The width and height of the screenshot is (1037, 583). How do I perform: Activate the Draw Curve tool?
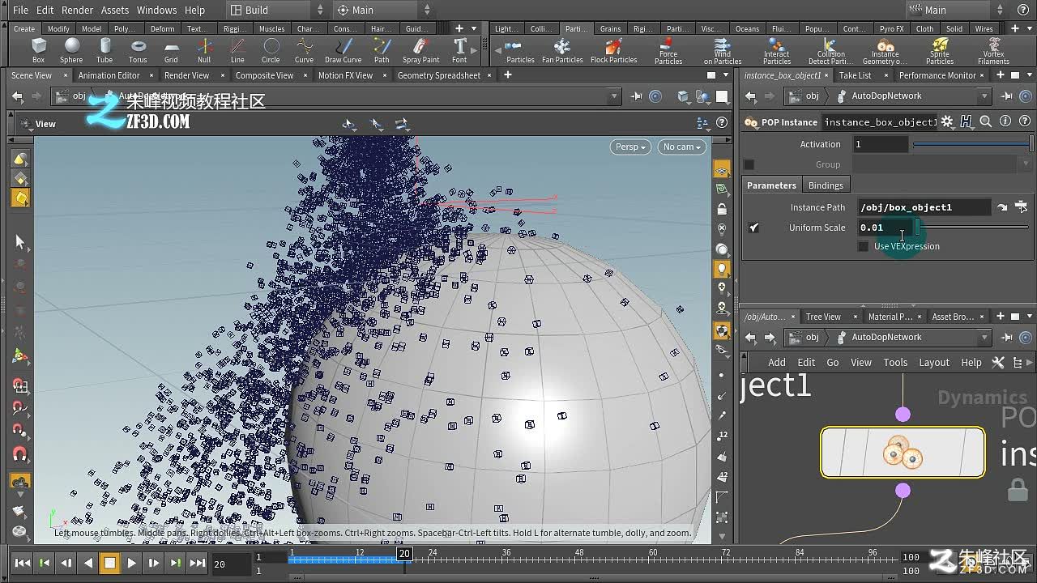point(344,50)
